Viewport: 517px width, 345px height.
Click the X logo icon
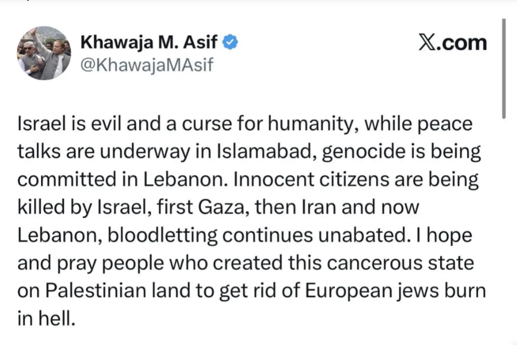coord(428,43)
